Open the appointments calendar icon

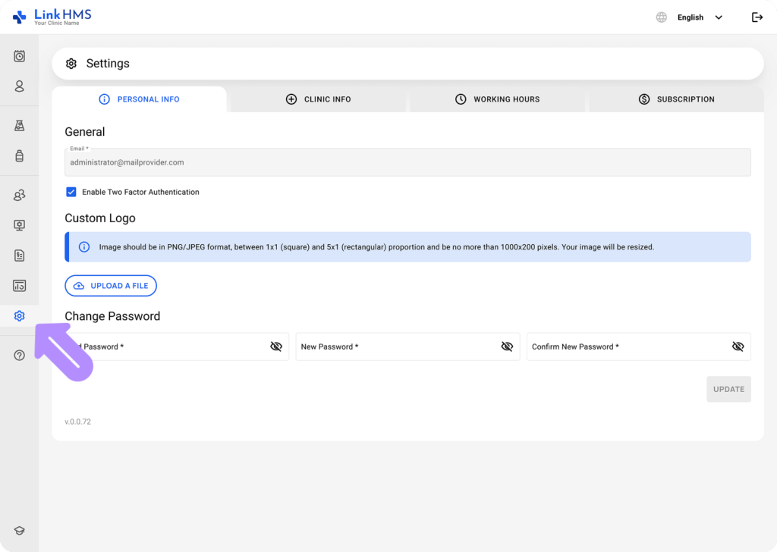(19, 56)
